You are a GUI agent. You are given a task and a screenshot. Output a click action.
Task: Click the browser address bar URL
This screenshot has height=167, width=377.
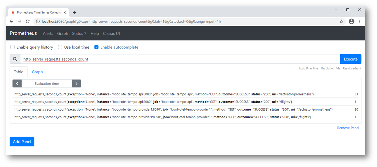[x=131, y=21]
